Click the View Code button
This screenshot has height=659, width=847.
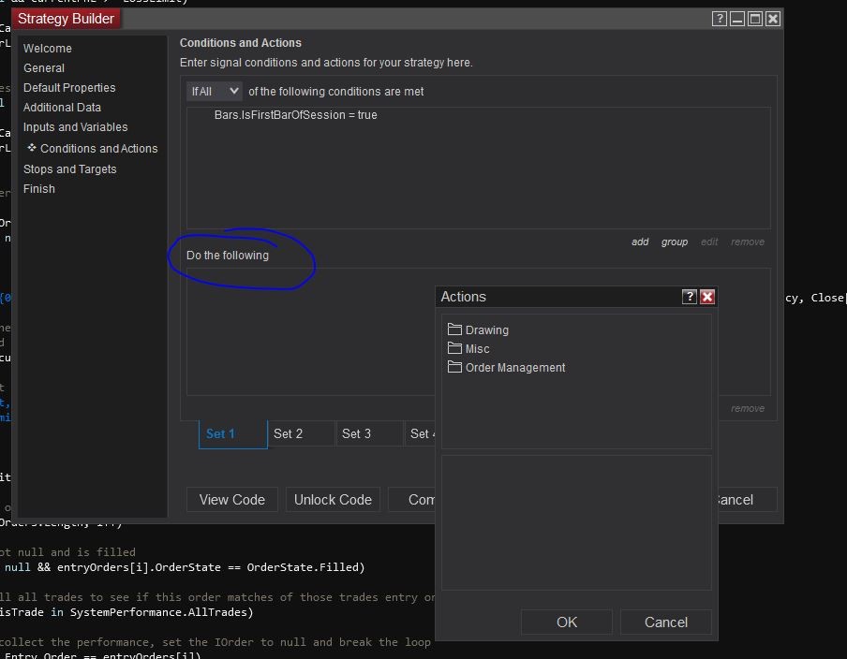(x=232, y=500)
